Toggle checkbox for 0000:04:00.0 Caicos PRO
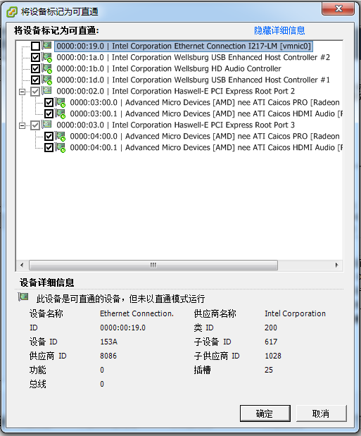361x436 pixels. [49, 136]
